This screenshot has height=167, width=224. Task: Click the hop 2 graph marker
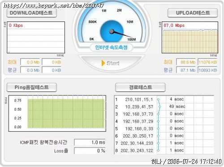(159, 107)
